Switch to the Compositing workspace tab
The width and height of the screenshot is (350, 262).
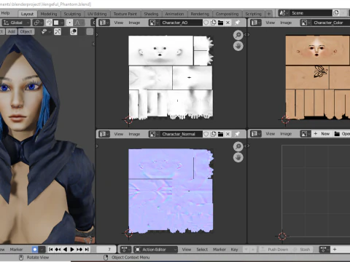227,14
